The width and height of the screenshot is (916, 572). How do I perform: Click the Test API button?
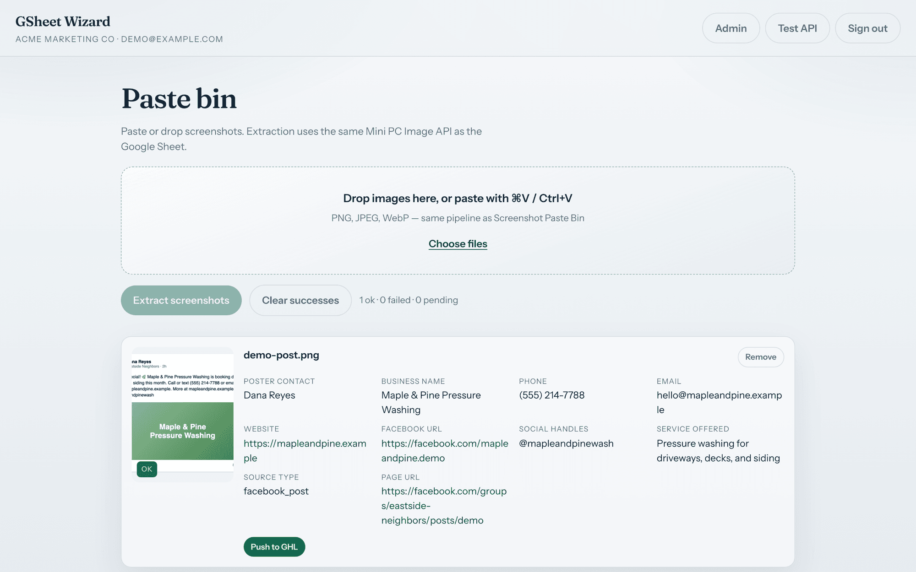point(797,28)
